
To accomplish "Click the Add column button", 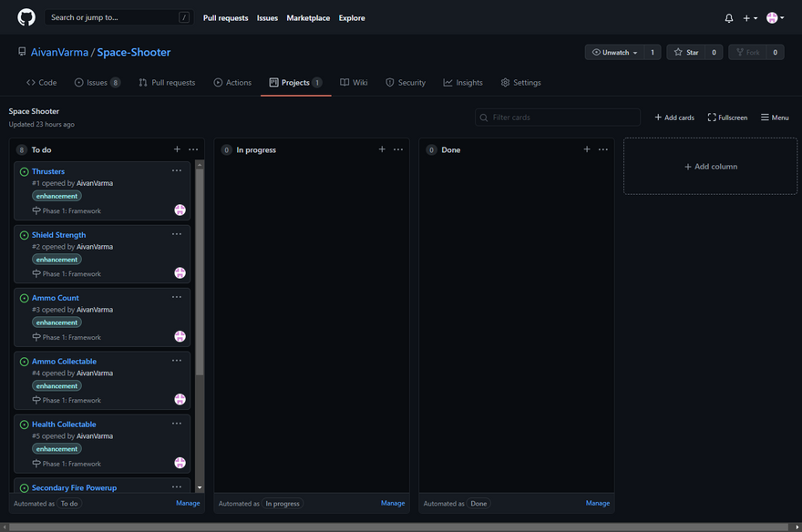I will pos(710,167).
